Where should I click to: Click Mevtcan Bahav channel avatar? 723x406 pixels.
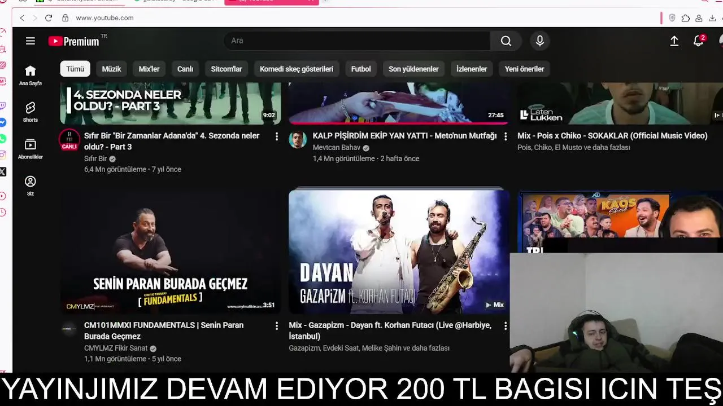click(x=298, y=140)
